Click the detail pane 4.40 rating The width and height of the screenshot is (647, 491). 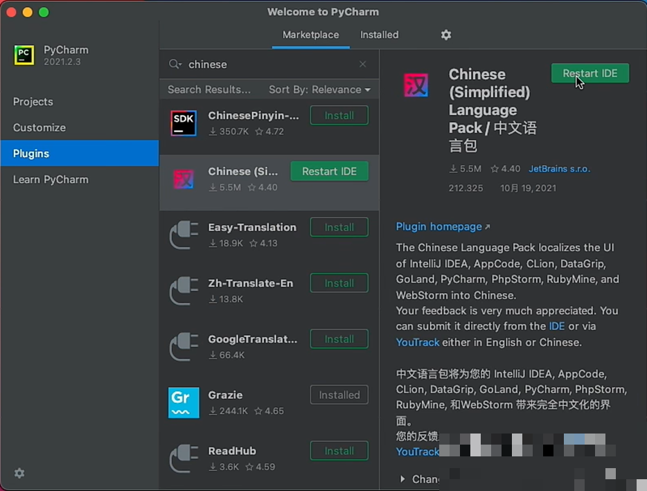tap(506, 169)
